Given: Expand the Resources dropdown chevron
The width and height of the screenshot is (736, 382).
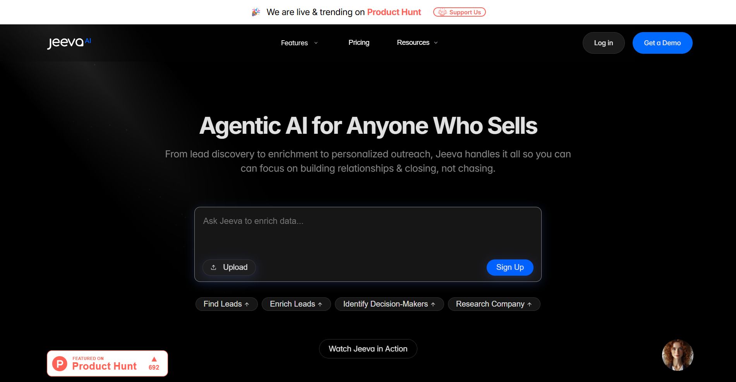Looking at the screenshot, I should click(436, 43).
